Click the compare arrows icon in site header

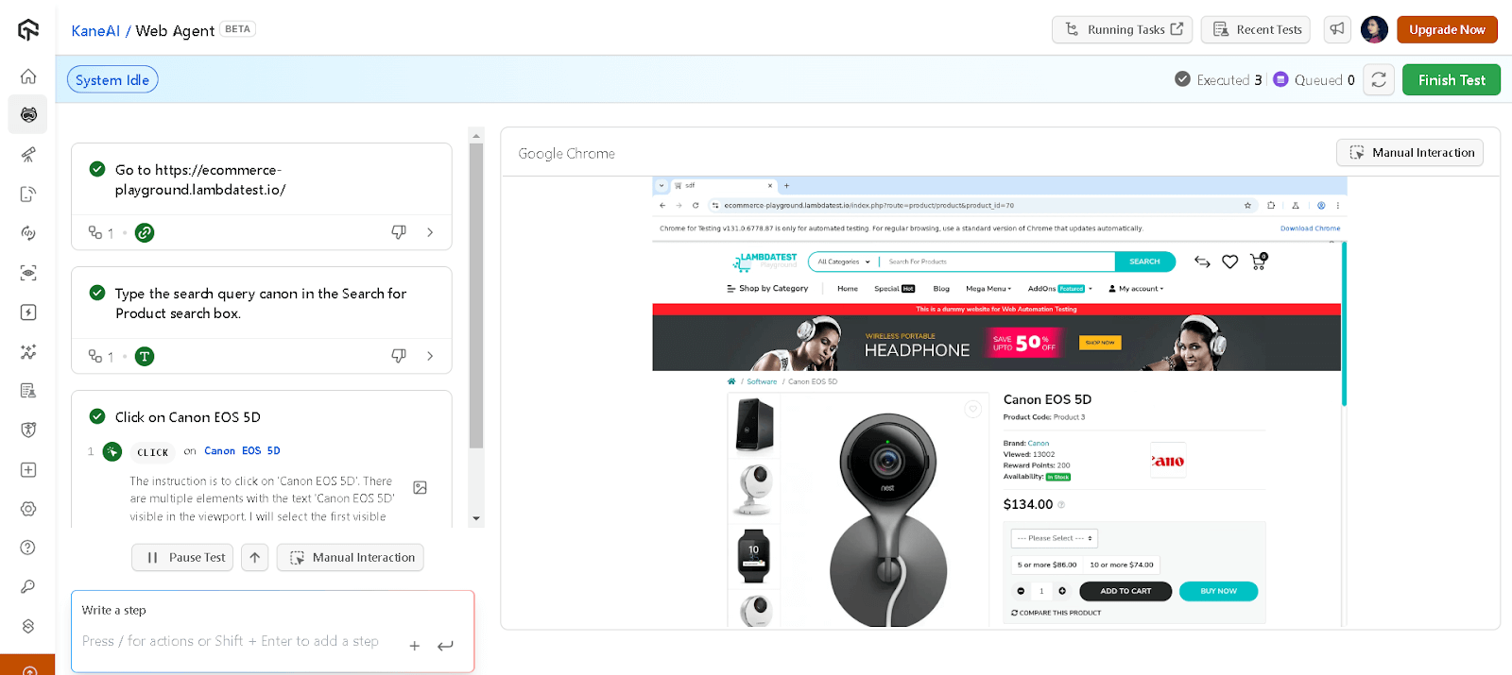point(1202,262)
